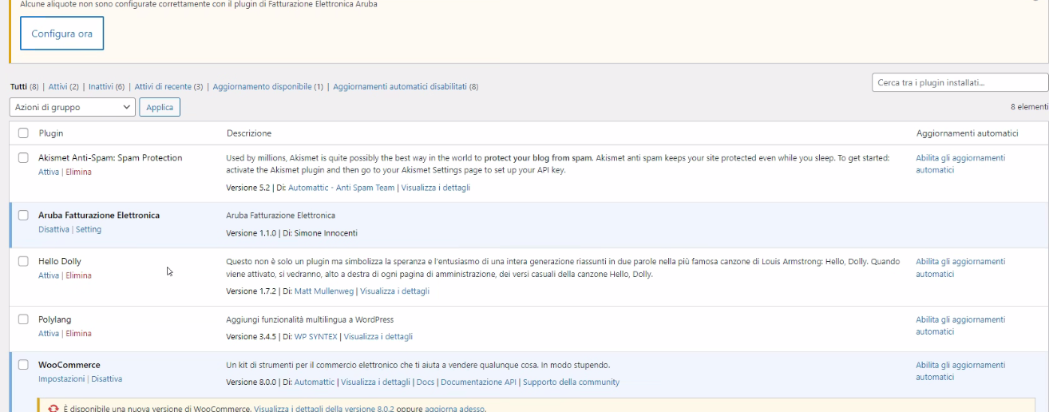1049x412 pixels.
Task: Filter by Aggiornamenti automatici disabilitati
Action: point(400,86)
